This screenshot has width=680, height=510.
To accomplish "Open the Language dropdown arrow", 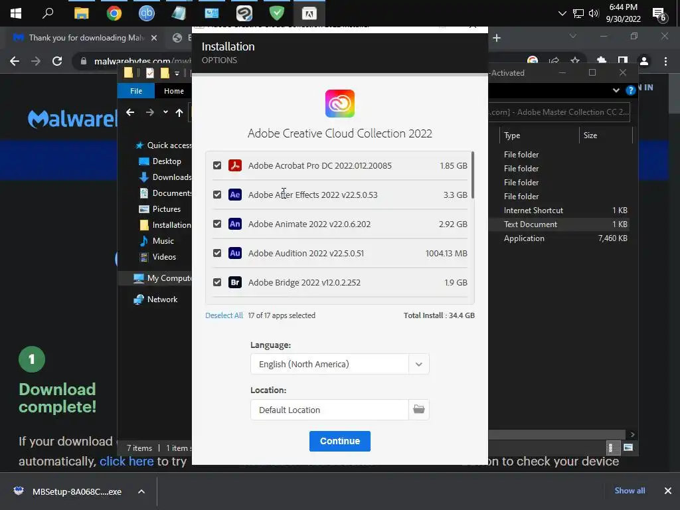I will tap(419, 365).
